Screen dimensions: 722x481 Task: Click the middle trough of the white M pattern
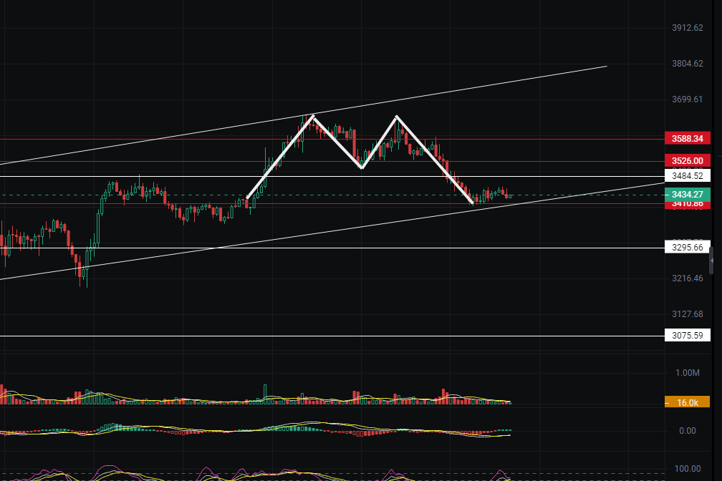(361, 167)
